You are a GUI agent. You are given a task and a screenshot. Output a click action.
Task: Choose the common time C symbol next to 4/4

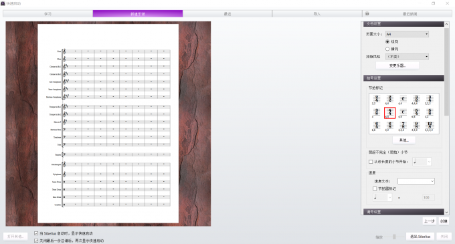(x=403, y=113)
